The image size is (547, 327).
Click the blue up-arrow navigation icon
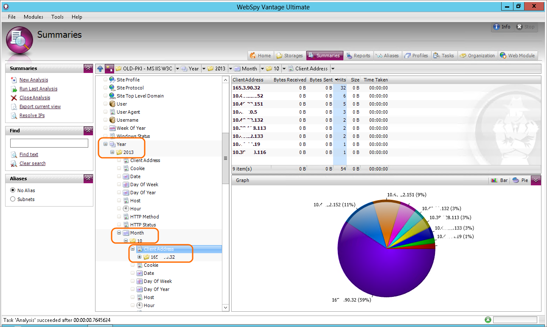[x=100, y=68]
